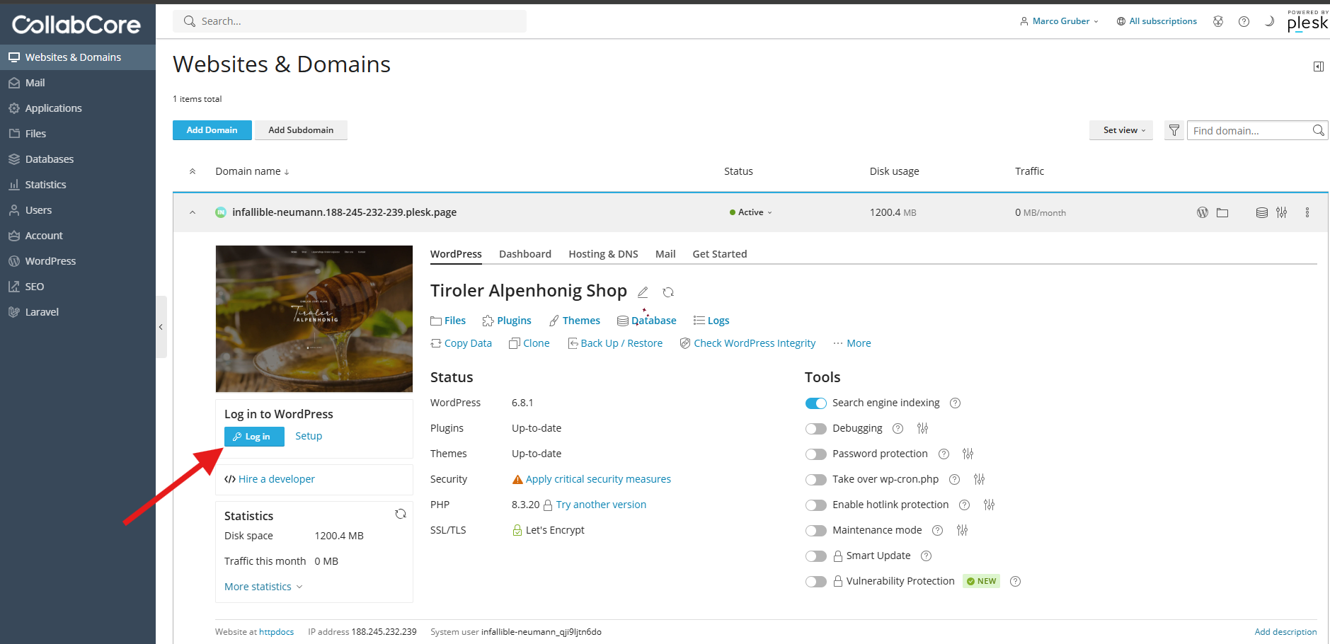The width and height of the screenshot is (1330, 644).
Task: Open Back Up / Restore
Action: pos(615,343)
